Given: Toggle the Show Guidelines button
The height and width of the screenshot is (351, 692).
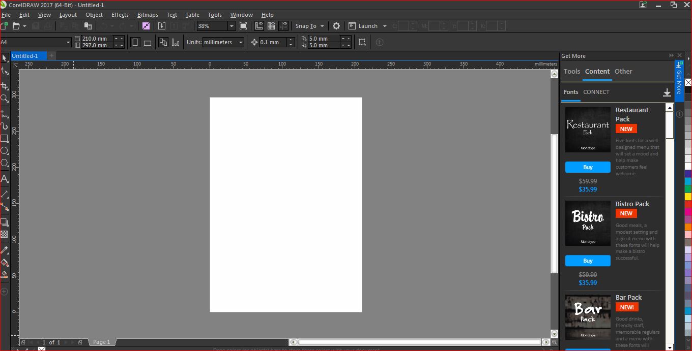Looking at the screenshot, I should 284,26.
